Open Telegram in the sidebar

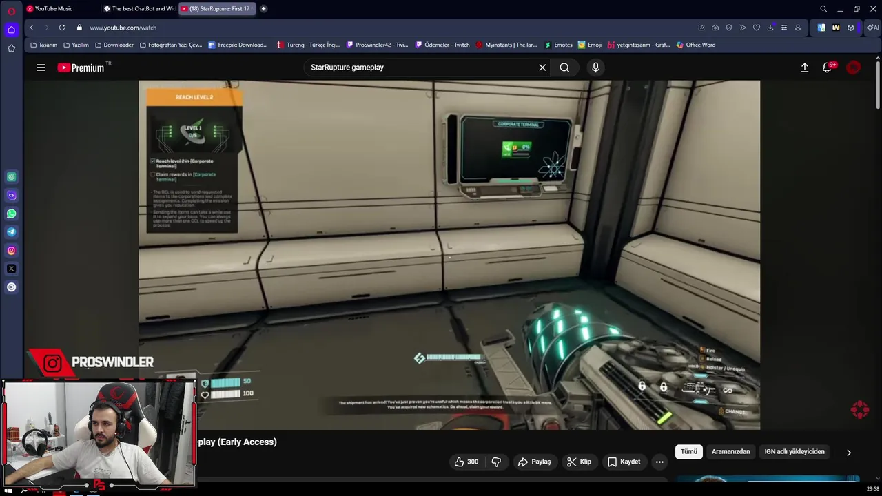11,232
